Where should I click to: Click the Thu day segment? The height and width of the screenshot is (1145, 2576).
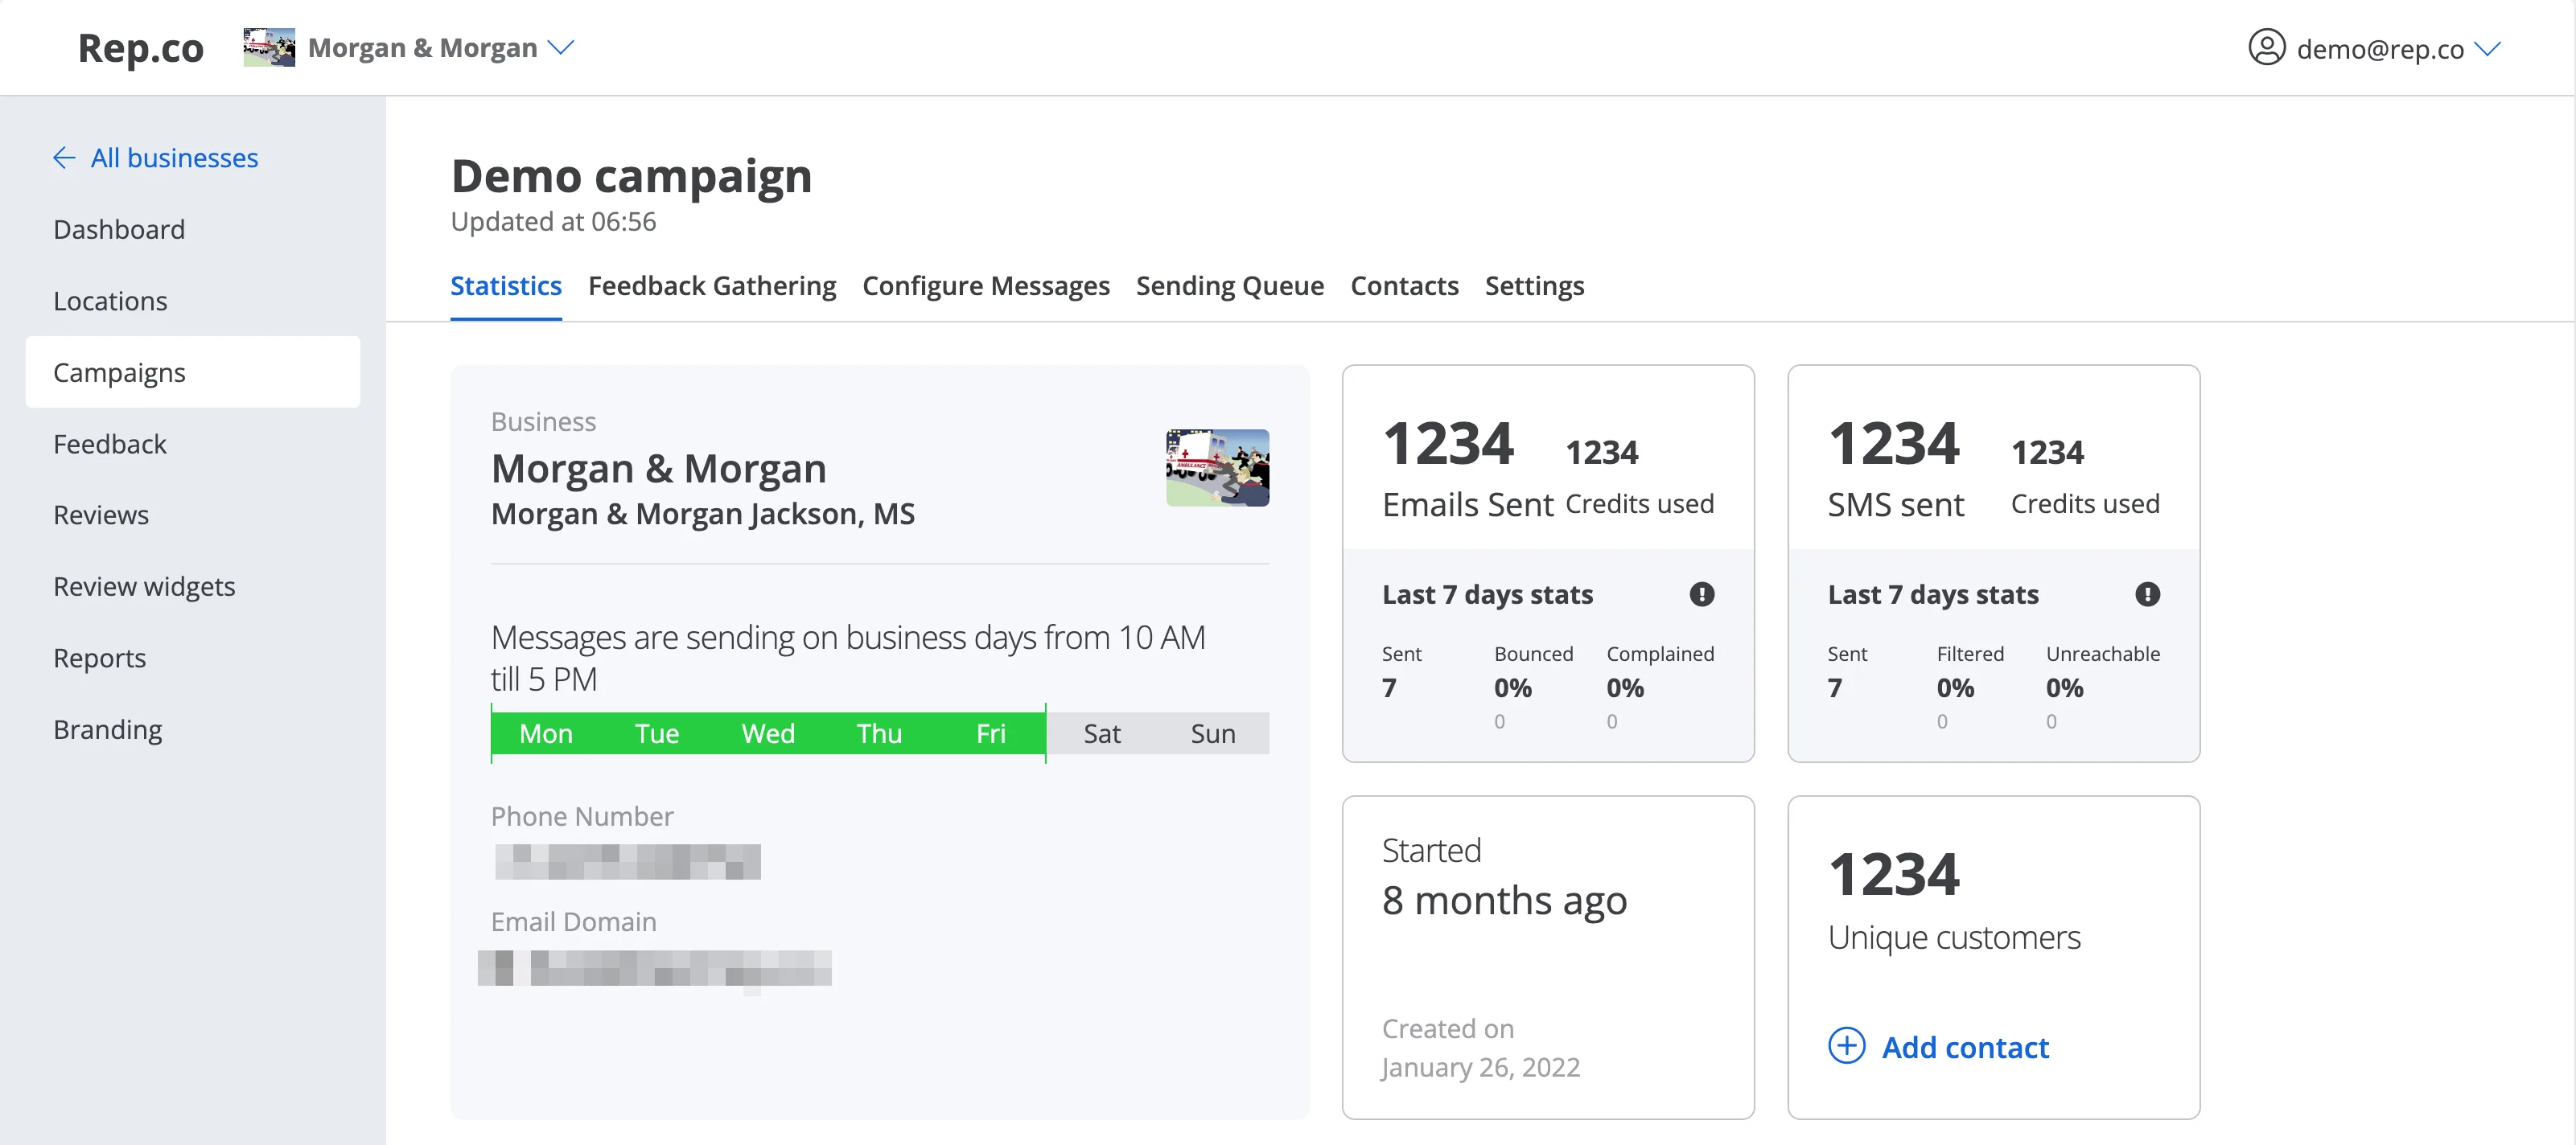(879, 733)
